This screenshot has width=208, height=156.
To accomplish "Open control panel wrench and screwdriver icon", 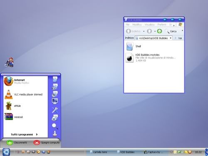I will tap(55, 110).
